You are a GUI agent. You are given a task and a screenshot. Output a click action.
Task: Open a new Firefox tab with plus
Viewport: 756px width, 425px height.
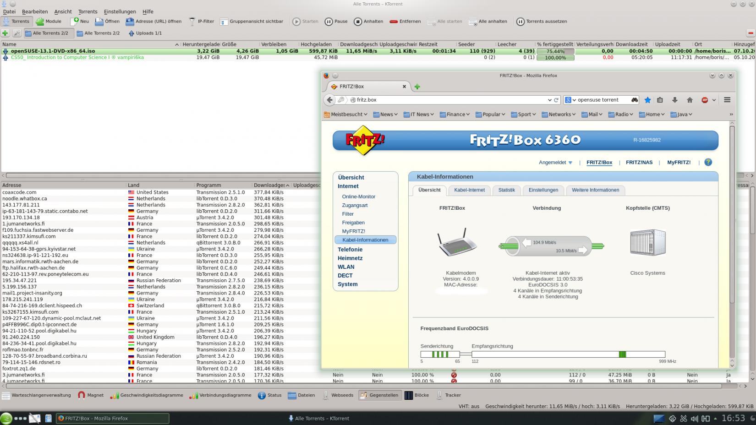pos(417,87)
